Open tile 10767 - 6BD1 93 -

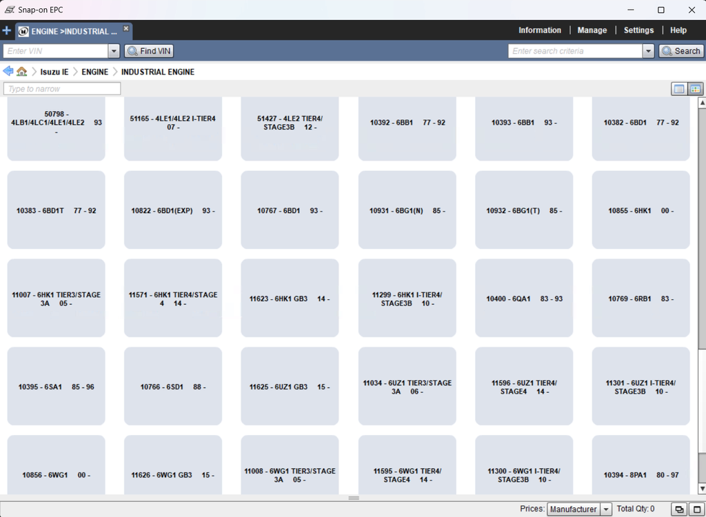pos(290,210)
